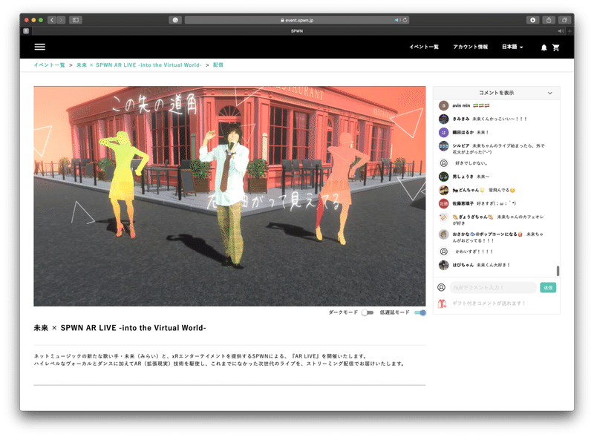Screen dimensions: 594x437
Task: Open the hamburger menu in header
Action: [40, 47]
